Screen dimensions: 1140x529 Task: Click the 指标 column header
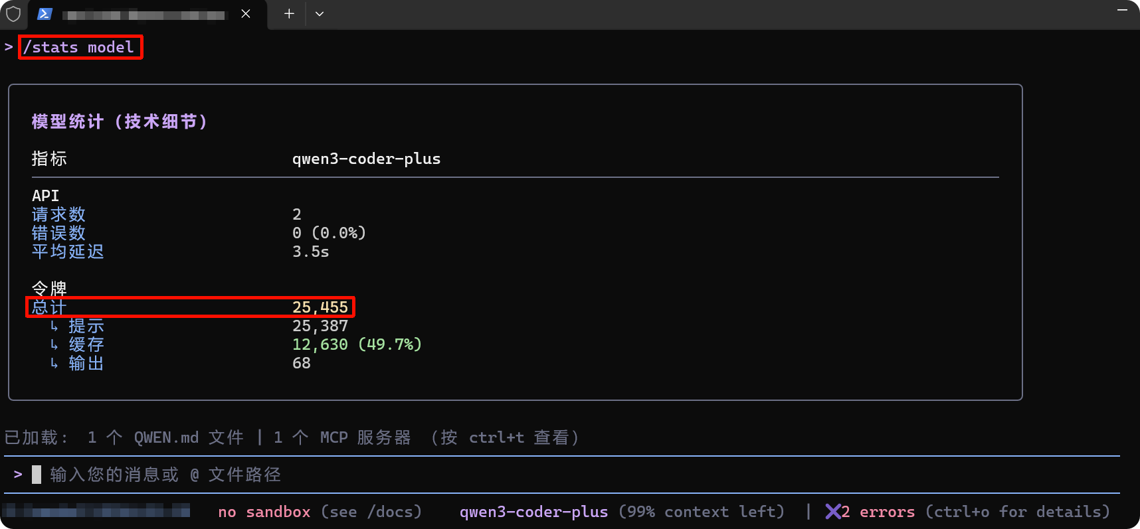click(x=49, y=159)
